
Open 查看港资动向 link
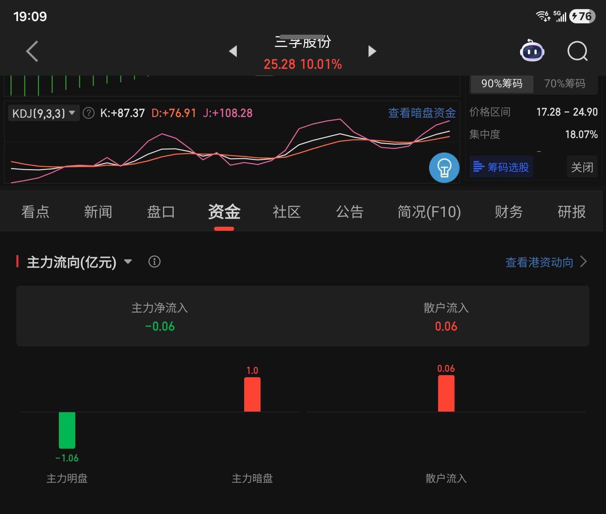pyautogui.click(x=539, y=262)
